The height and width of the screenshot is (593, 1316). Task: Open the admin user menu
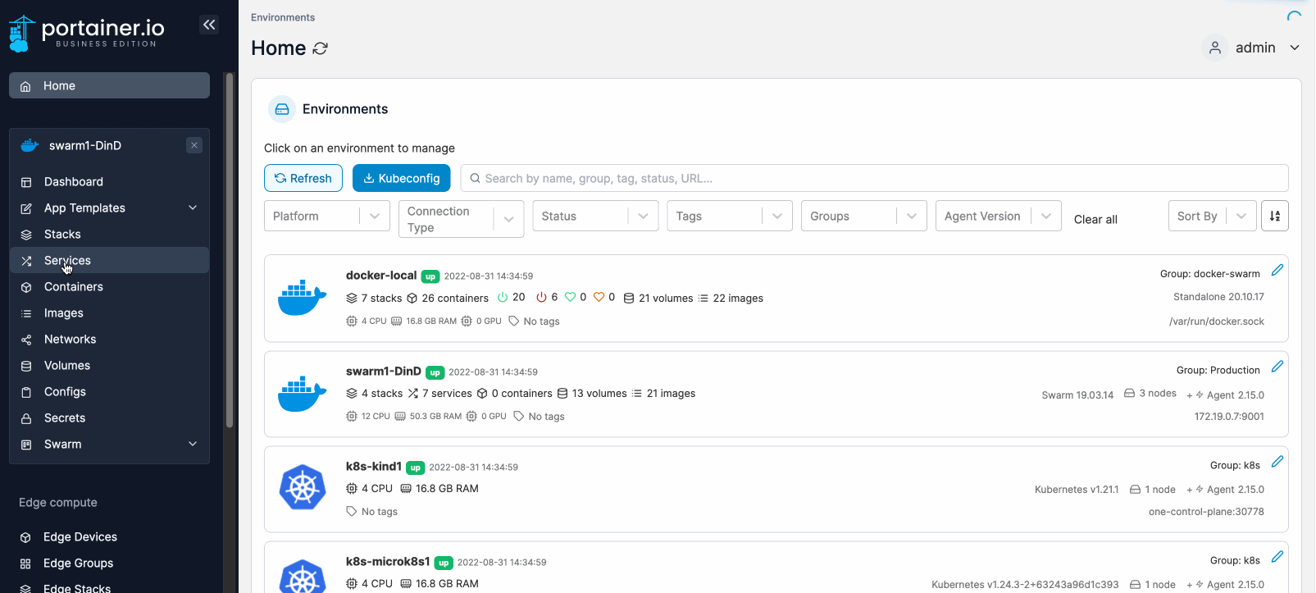point(1254,48)
